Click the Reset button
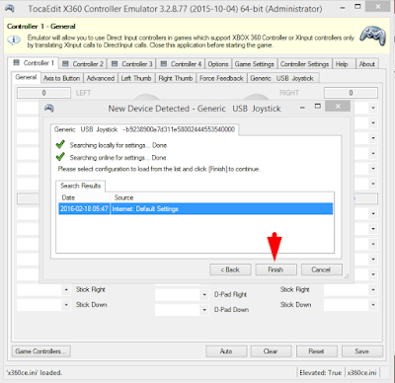Image resolution: width=395 pixels, height=383 pixels. pyautogui.click(x=317, y=351)
